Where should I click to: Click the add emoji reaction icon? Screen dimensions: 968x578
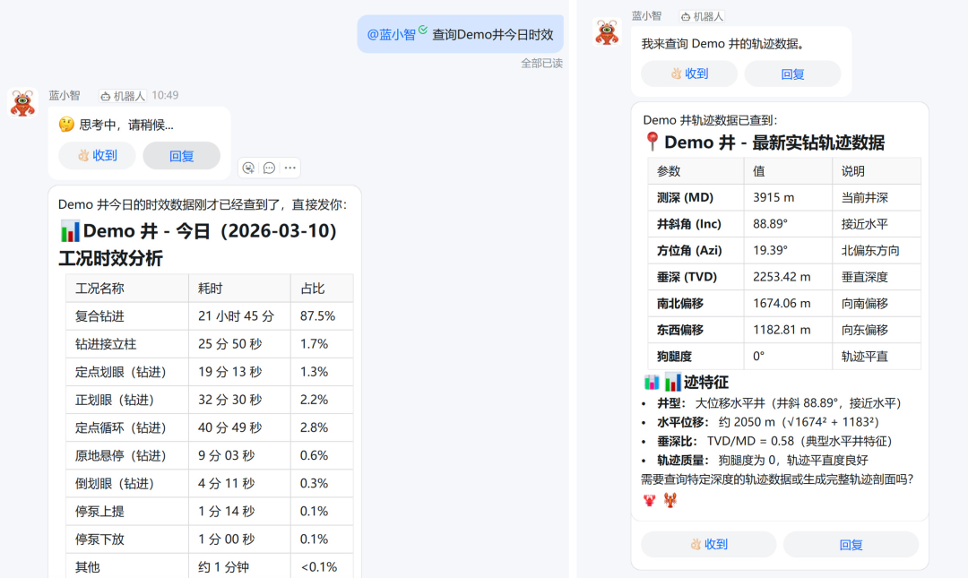(x=249, y=168)
